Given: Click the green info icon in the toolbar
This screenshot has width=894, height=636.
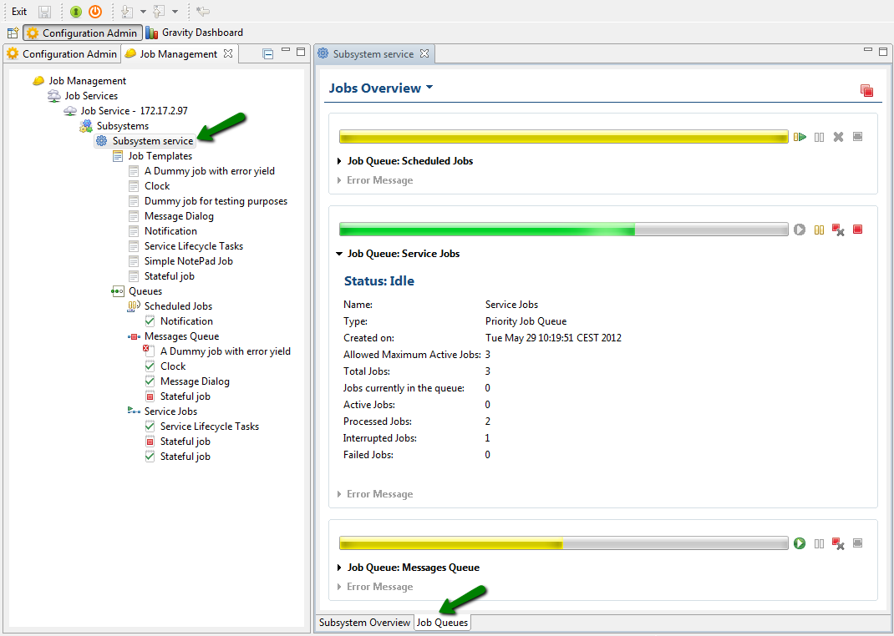Looking at the screenshot, I should (76, 12).
